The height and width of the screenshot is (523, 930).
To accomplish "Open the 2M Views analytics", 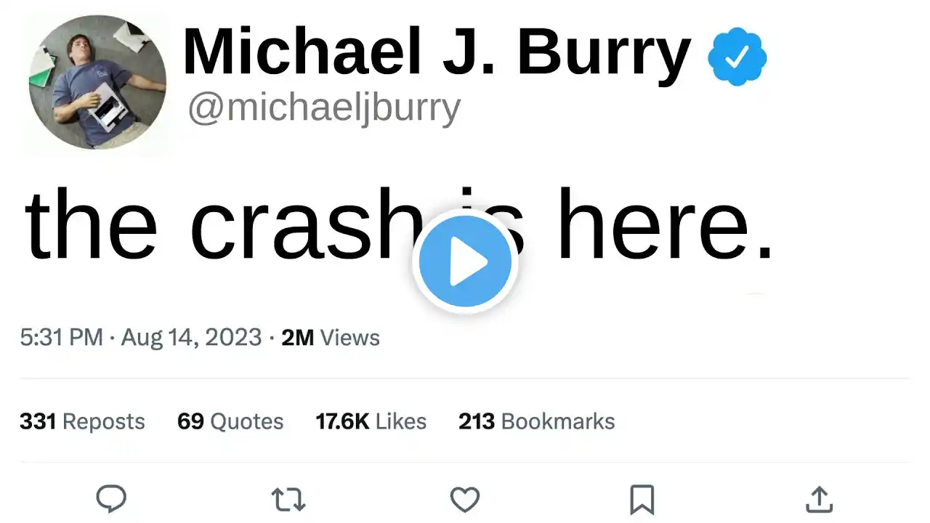I will tap(331, 338).
